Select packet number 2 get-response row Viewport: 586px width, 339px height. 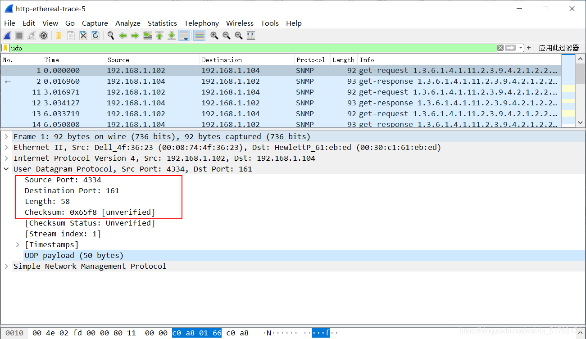[281, 81]
